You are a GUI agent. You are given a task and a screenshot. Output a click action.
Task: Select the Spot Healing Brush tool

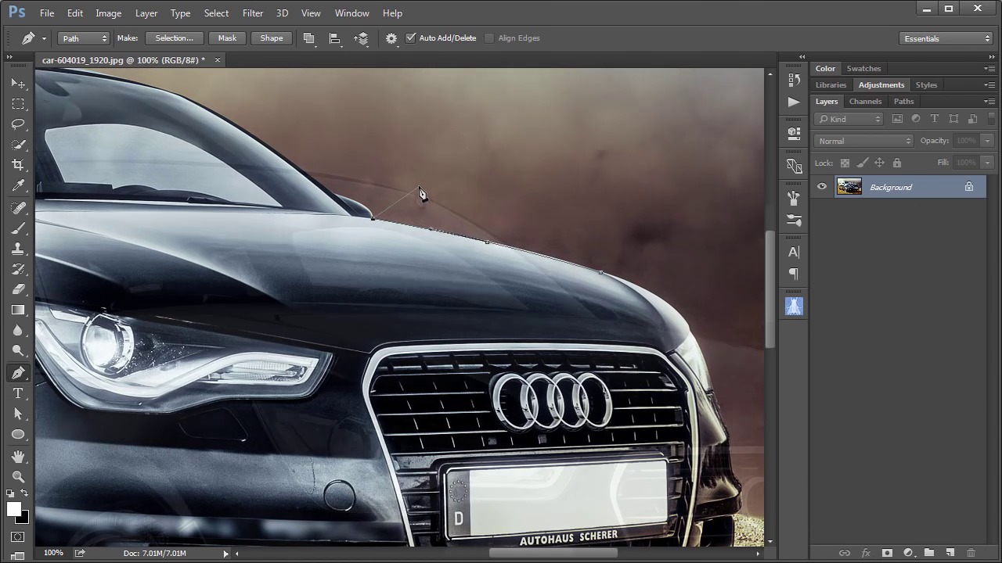(x=18, y=208)
